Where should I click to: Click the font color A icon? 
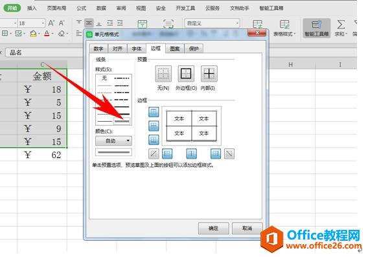[47, 34]
